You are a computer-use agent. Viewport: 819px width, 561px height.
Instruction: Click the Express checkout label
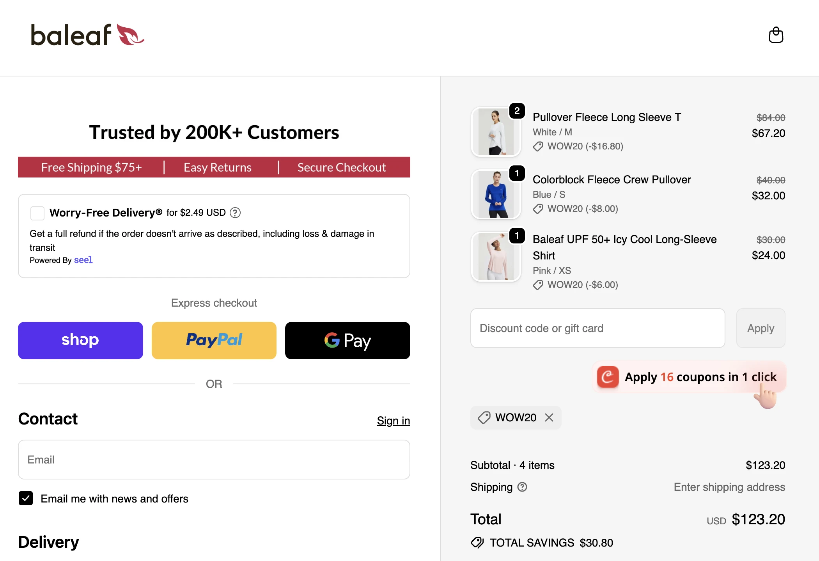click(x=214, y=303)
